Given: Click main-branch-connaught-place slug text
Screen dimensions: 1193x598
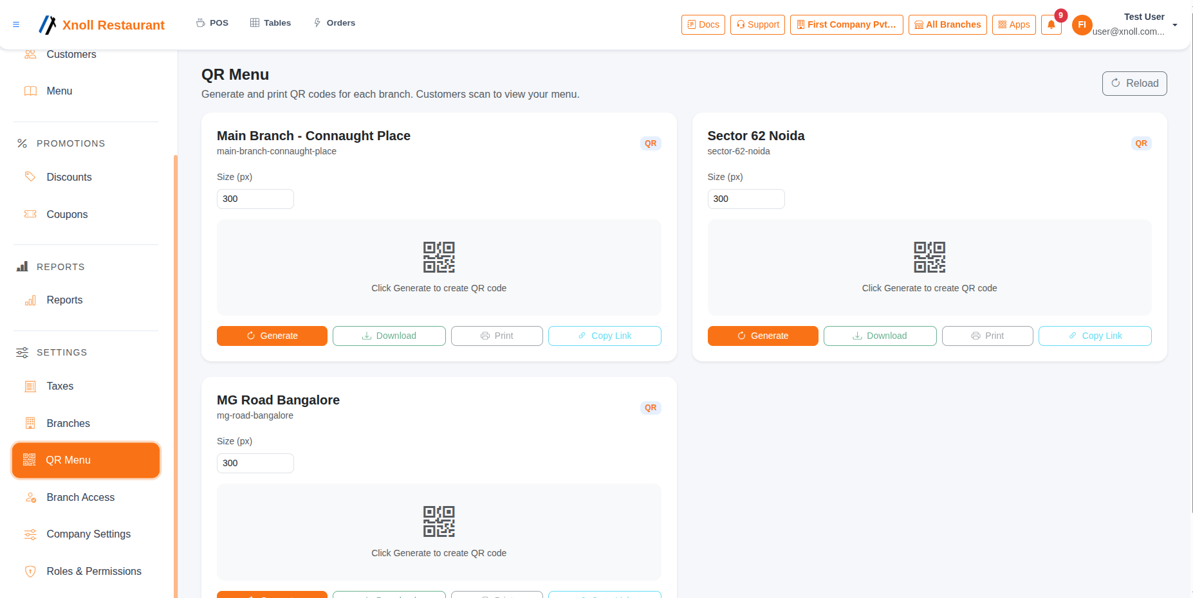Looking at the screenshot, I should [277, 151].
